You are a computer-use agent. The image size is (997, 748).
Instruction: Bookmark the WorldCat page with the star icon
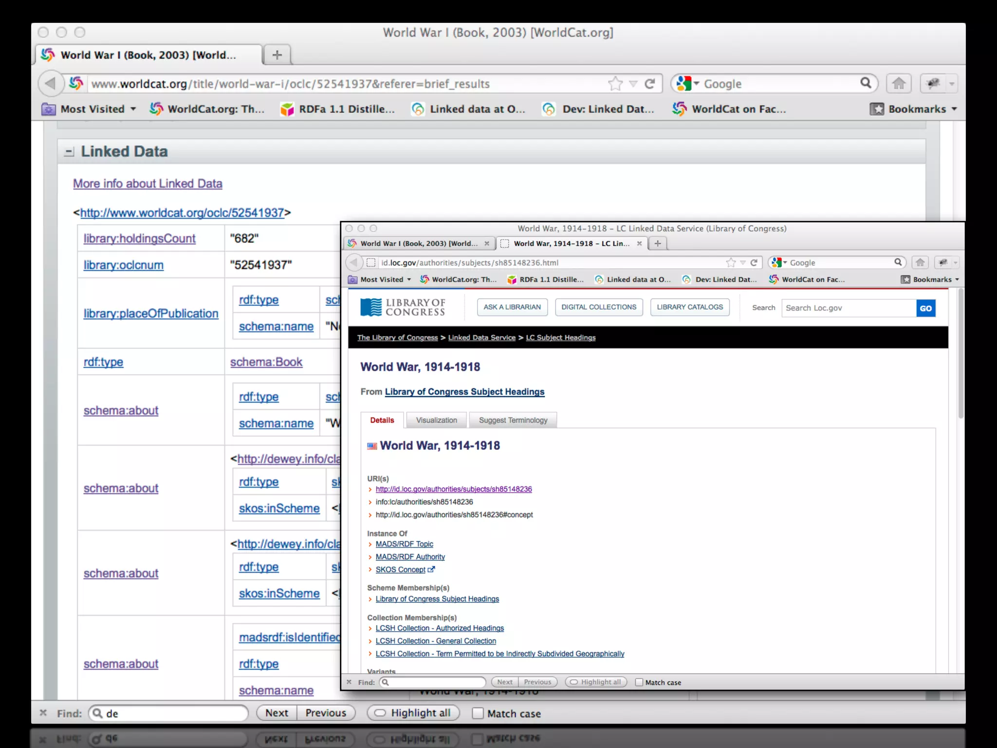tap(615, 84)
